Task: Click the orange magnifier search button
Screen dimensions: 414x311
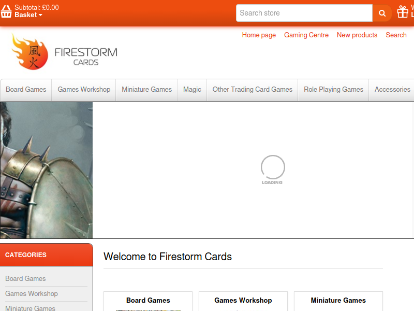Action: click(x=382, y=13)
